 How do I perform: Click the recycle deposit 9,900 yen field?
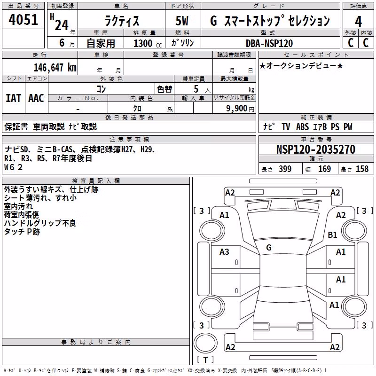coord(234,108)
